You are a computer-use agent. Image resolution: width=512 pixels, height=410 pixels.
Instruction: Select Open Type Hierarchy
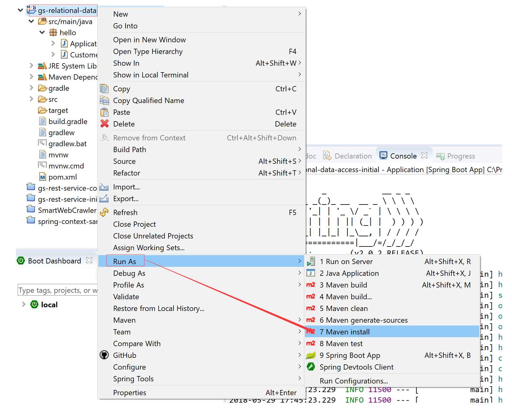click(202, 52)
